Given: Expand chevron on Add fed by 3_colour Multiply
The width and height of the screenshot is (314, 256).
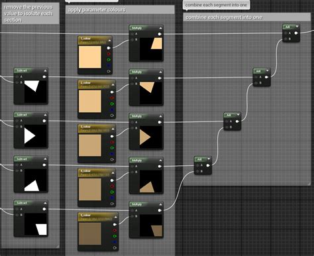Looking at the screenshot, I should 238,115.
